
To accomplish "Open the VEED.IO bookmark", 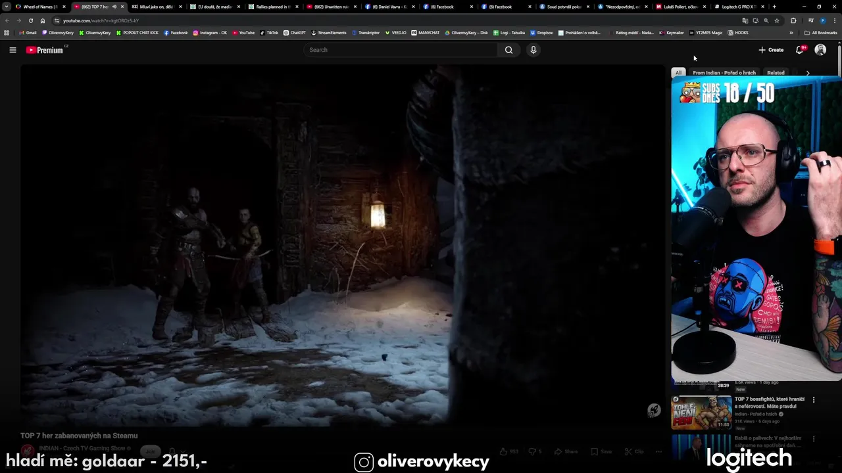I will coord(396,33).
